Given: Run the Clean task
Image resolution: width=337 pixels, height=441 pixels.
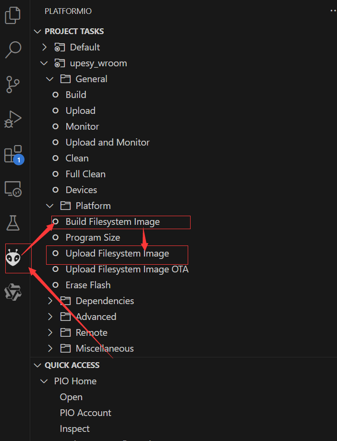Looking at the screenshot, I should [77, 159].
